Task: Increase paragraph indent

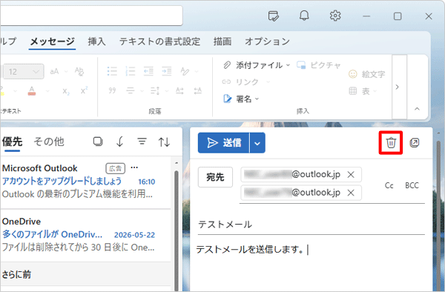Action: [167, 71]
